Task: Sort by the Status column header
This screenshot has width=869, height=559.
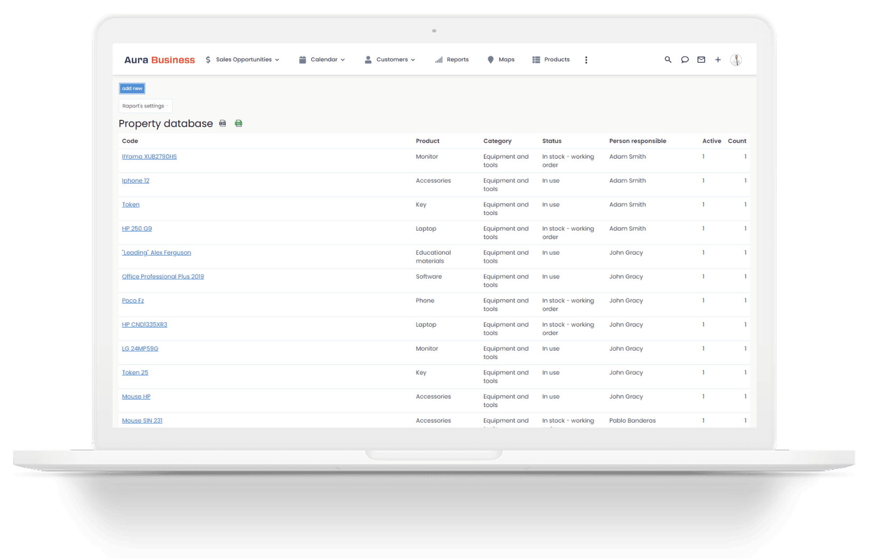Action: click(552, 141)
